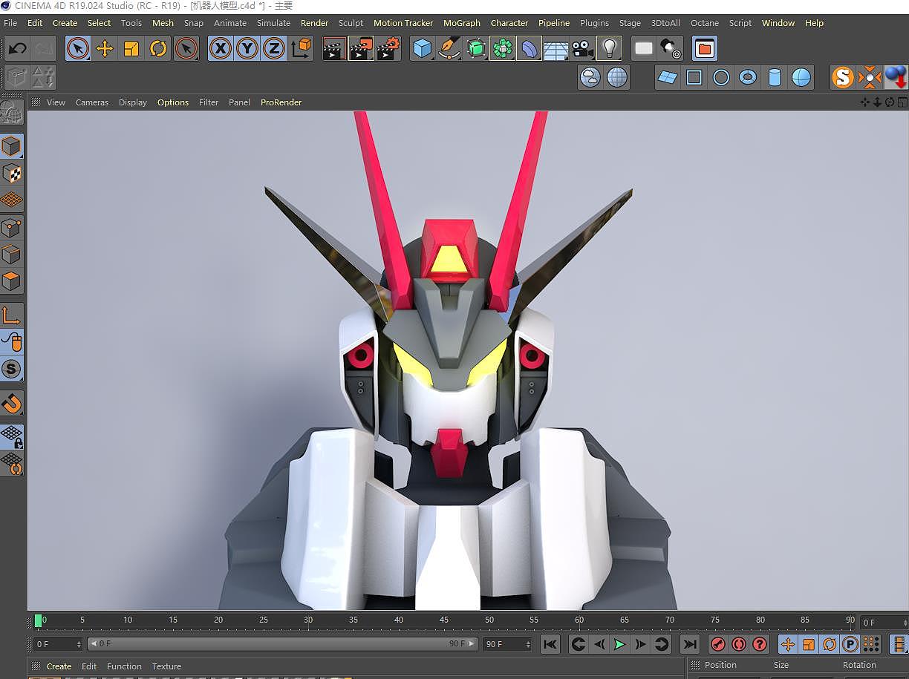Viewport: 909px width, 679px height.
Task: Click the Undo arrow icon
Action: [x=18, y=50]
